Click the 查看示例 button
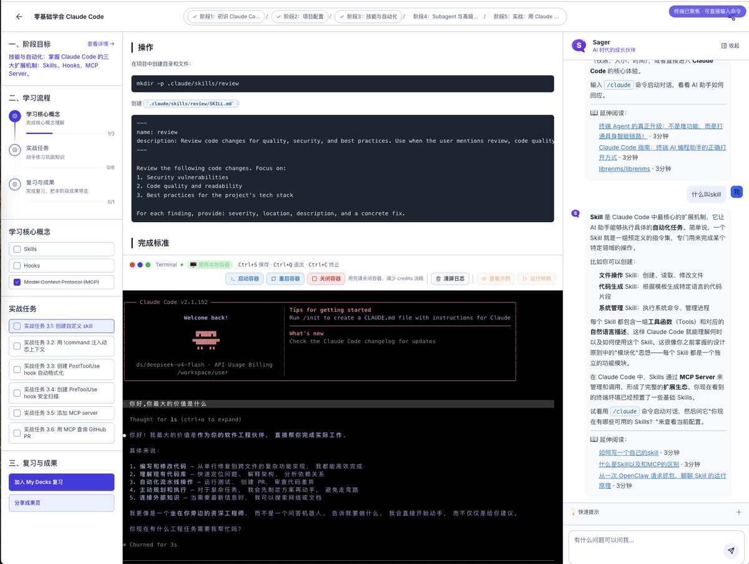This screenshot has height=564, width=749. point(496,279)
